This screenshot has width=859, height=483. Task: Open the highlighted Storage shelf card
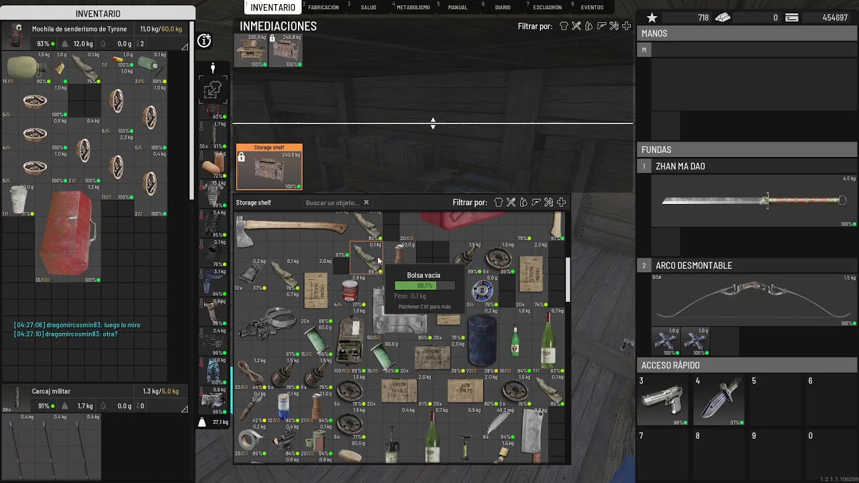click(x=269, y=167)
